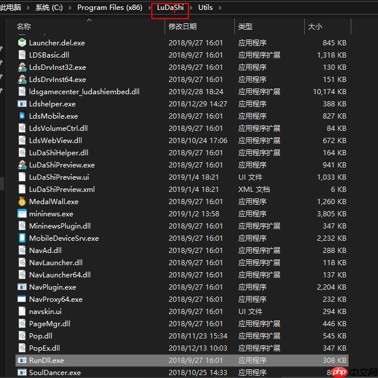Click the NavAd.dll icon
Image resolution: width=378 pixels, height=378 pixels.
tap(22, 251)
